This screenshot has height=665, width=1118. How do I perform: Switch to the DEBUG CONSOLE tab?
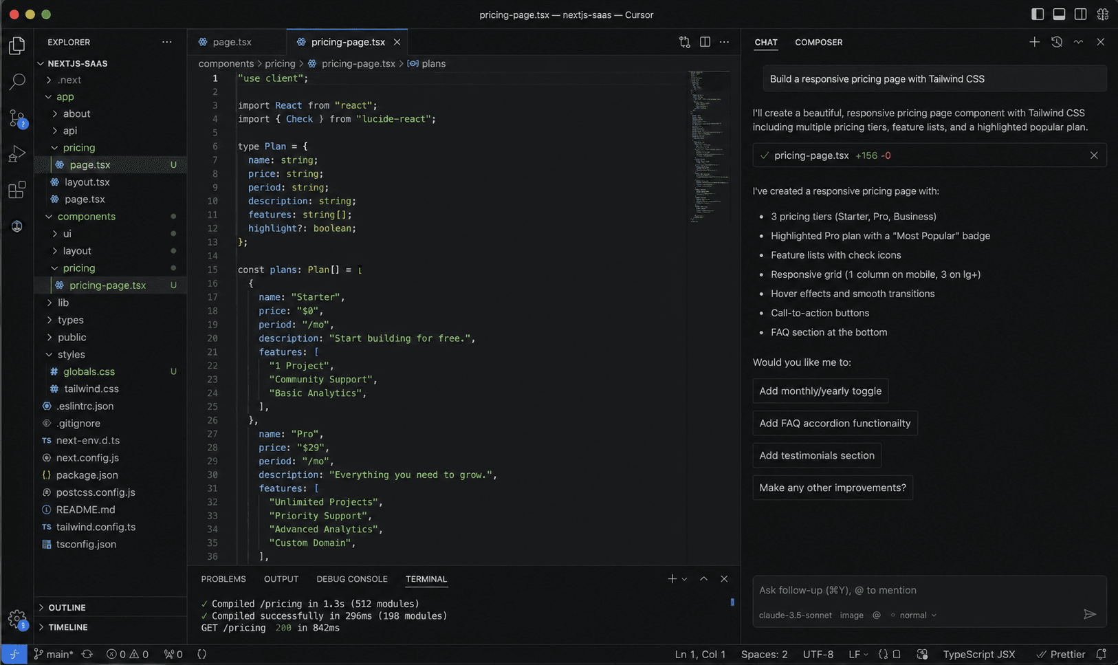[x=352, y=579]
